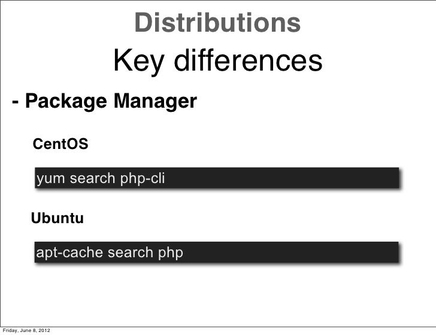Click the word differences in the heading
This screenshot has height=335, width=436.
coord(248,60)
